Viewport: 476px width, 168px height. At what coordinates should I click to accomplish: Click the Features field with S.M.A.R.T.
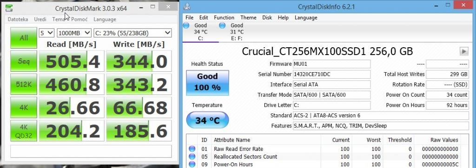(x=381, y=126)
